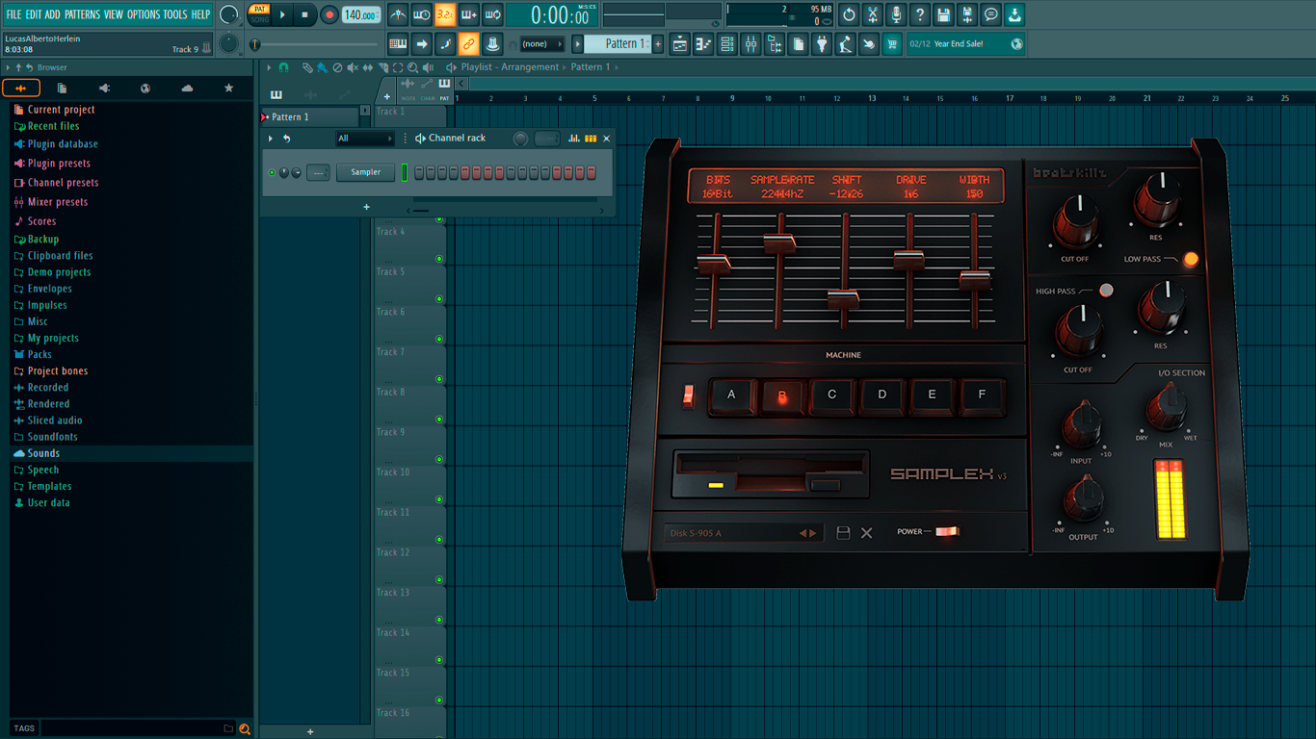Image resolution: width=1316 pixels, height=739 pixels.
Task: Toggle the metronome icon
Action: [398, 15]
